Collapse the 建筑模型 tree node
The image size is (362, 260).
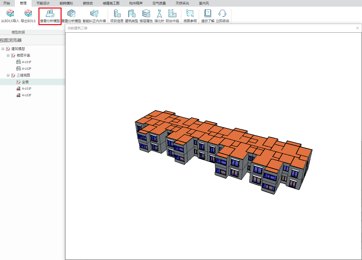coord(3,49)
